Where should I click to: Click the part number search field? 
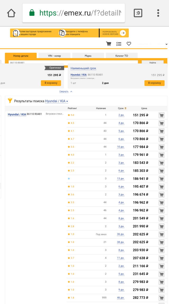73,62
